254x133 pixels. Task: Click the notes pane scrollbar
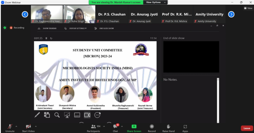218,100
